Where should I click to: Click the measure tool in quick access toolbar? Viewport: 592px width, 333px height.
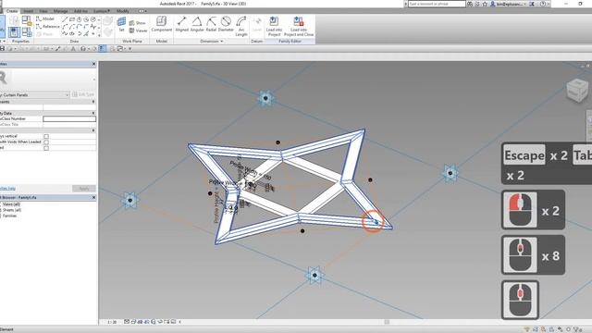pos(46,48)
